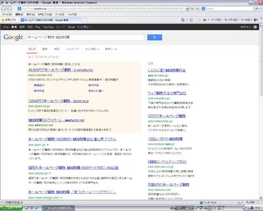The width and height of the screenshot is (263, 211).
Task: Click the IE back navigation arrow
Action: 3,9
